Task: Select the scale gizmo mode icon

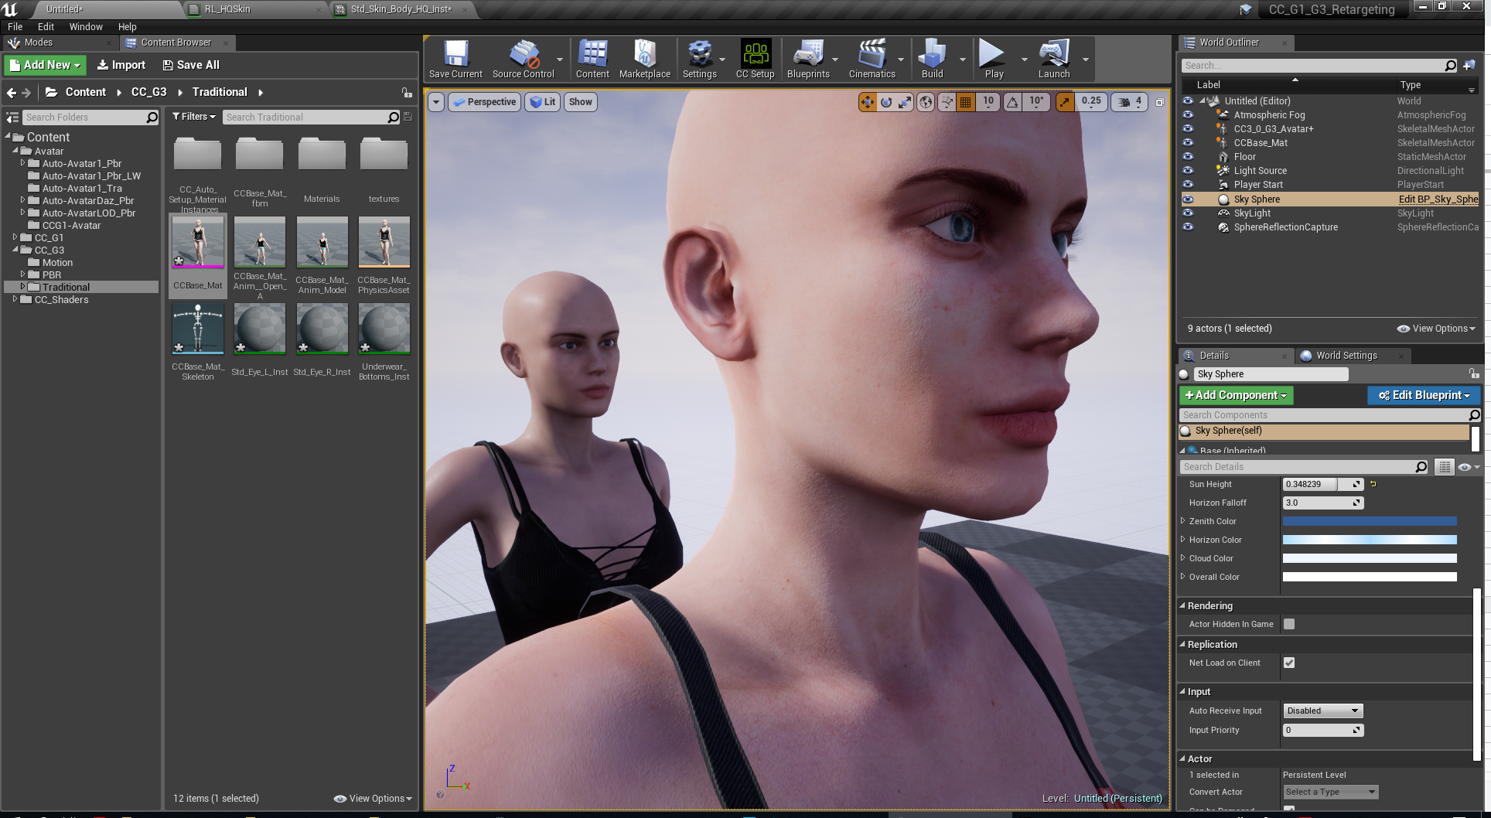Action: pyautogui.click(x=905, y=102)
